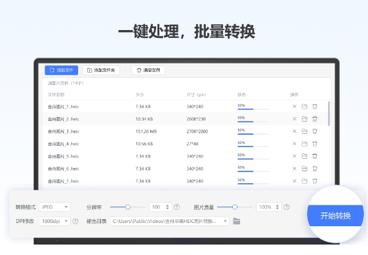Delete 金舟图片_3.heic from list
The image size is (368, 255).
tap(315, 131)
